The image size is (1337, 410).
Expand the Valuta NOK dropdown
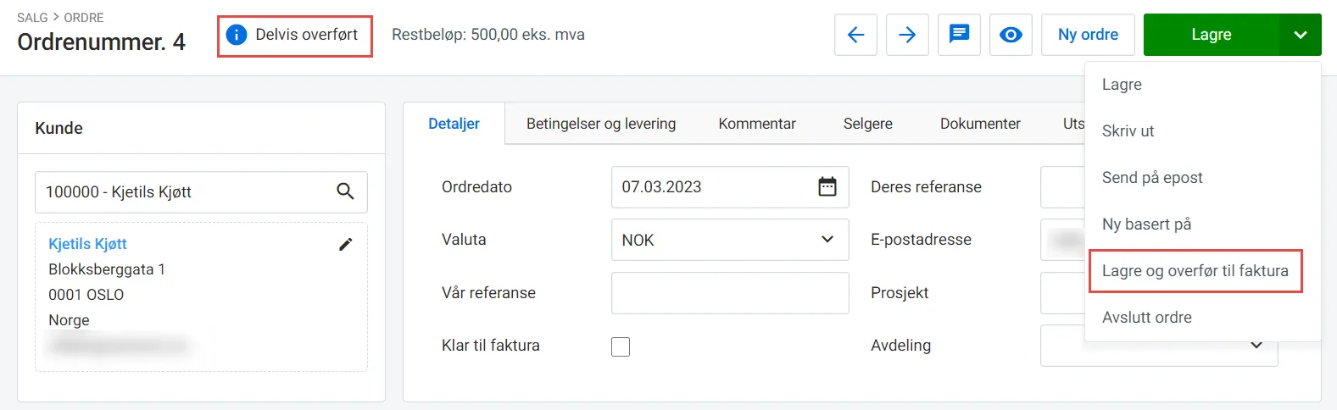tap(730, 240)
